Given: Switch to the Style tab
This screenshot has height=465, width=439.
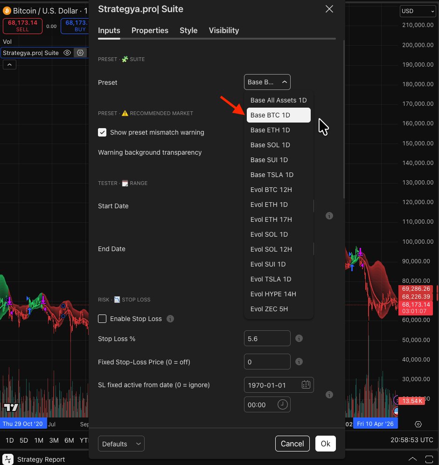Looking at the screenshot, I should pyautogui.click(x=188, y=30).
